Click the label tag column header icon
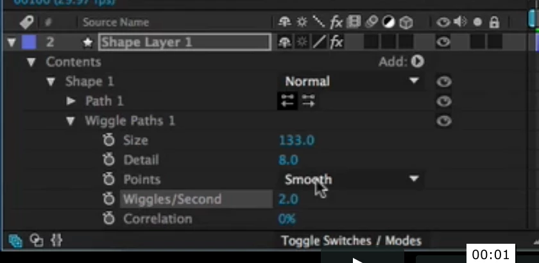Image resolution: width=539 pixels, height=263 pixels. 27,22
